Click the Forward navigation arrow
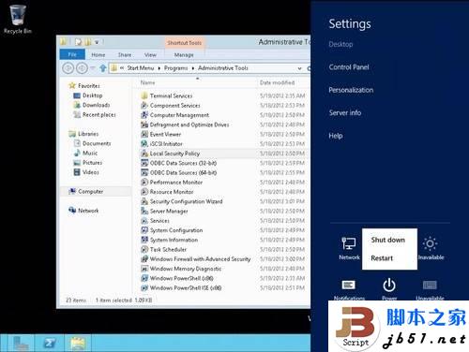469x352 pixels. [x=82, y=68]
